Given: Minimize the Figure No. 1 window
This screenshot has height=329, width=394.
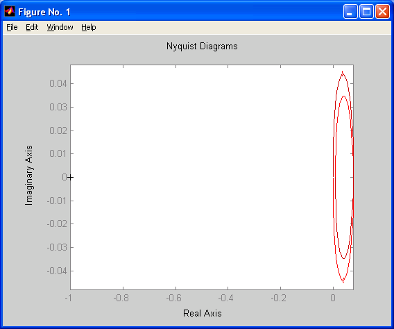Looking at the screenshot, I should [x=350, y=12].
